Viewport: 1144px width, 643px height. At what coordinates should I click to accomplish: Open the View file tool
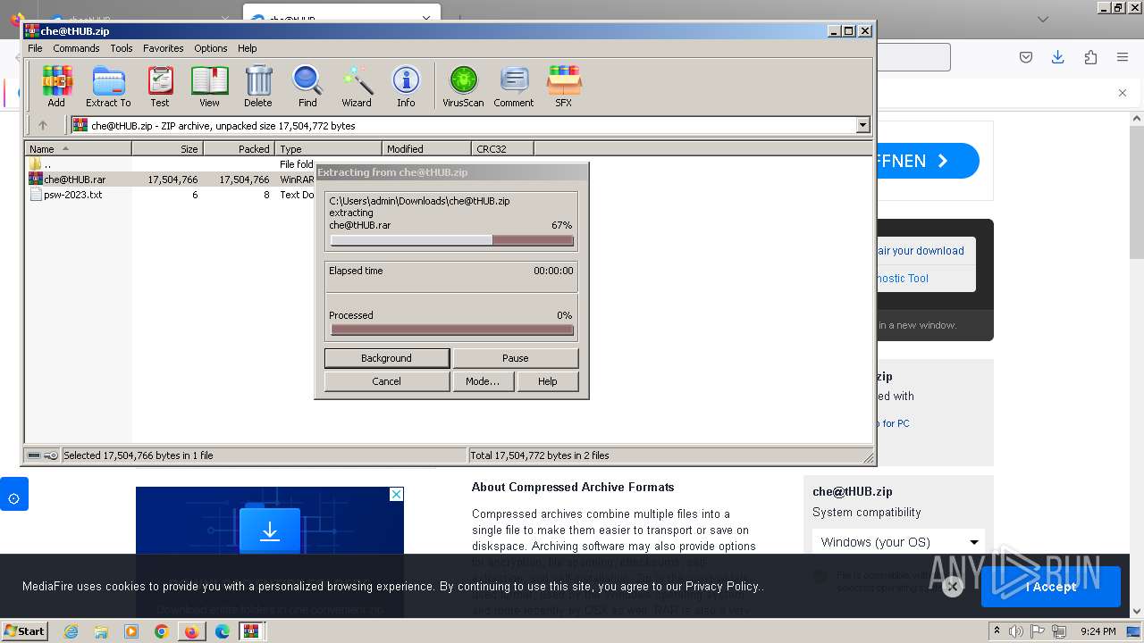coord(209,87)
